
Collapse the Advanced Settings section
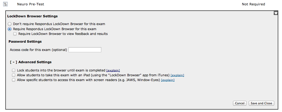[x=14, y=62]
